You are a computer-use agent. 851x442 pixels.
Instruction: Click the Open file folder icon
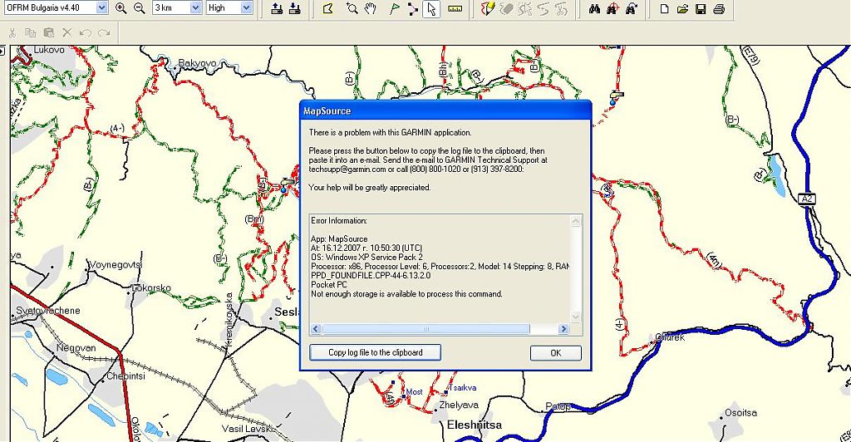(x=683, y=8)
